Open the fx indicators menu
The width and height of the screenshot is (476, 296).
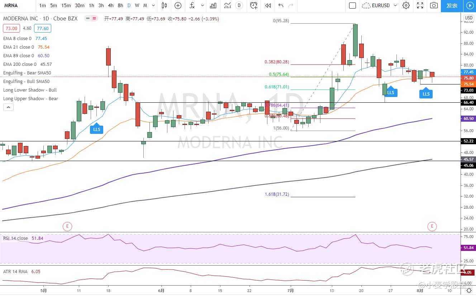point(192,5)
